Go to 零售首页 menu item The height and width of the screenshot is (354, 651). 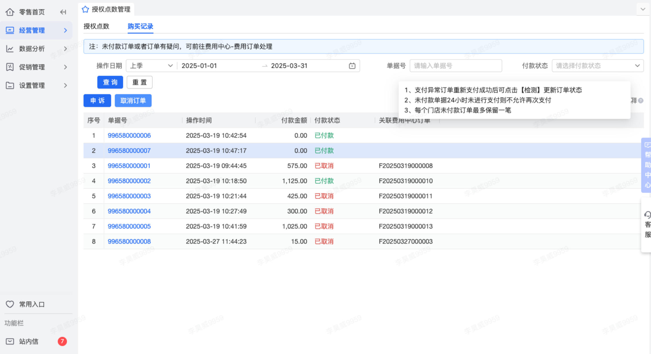click(32, 12)
